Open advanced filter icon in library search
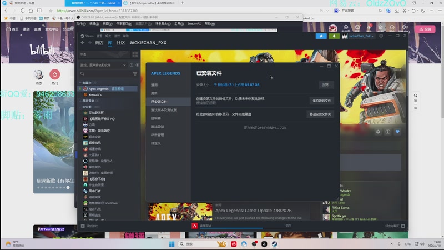444x250 pixels. coord(135,74)
